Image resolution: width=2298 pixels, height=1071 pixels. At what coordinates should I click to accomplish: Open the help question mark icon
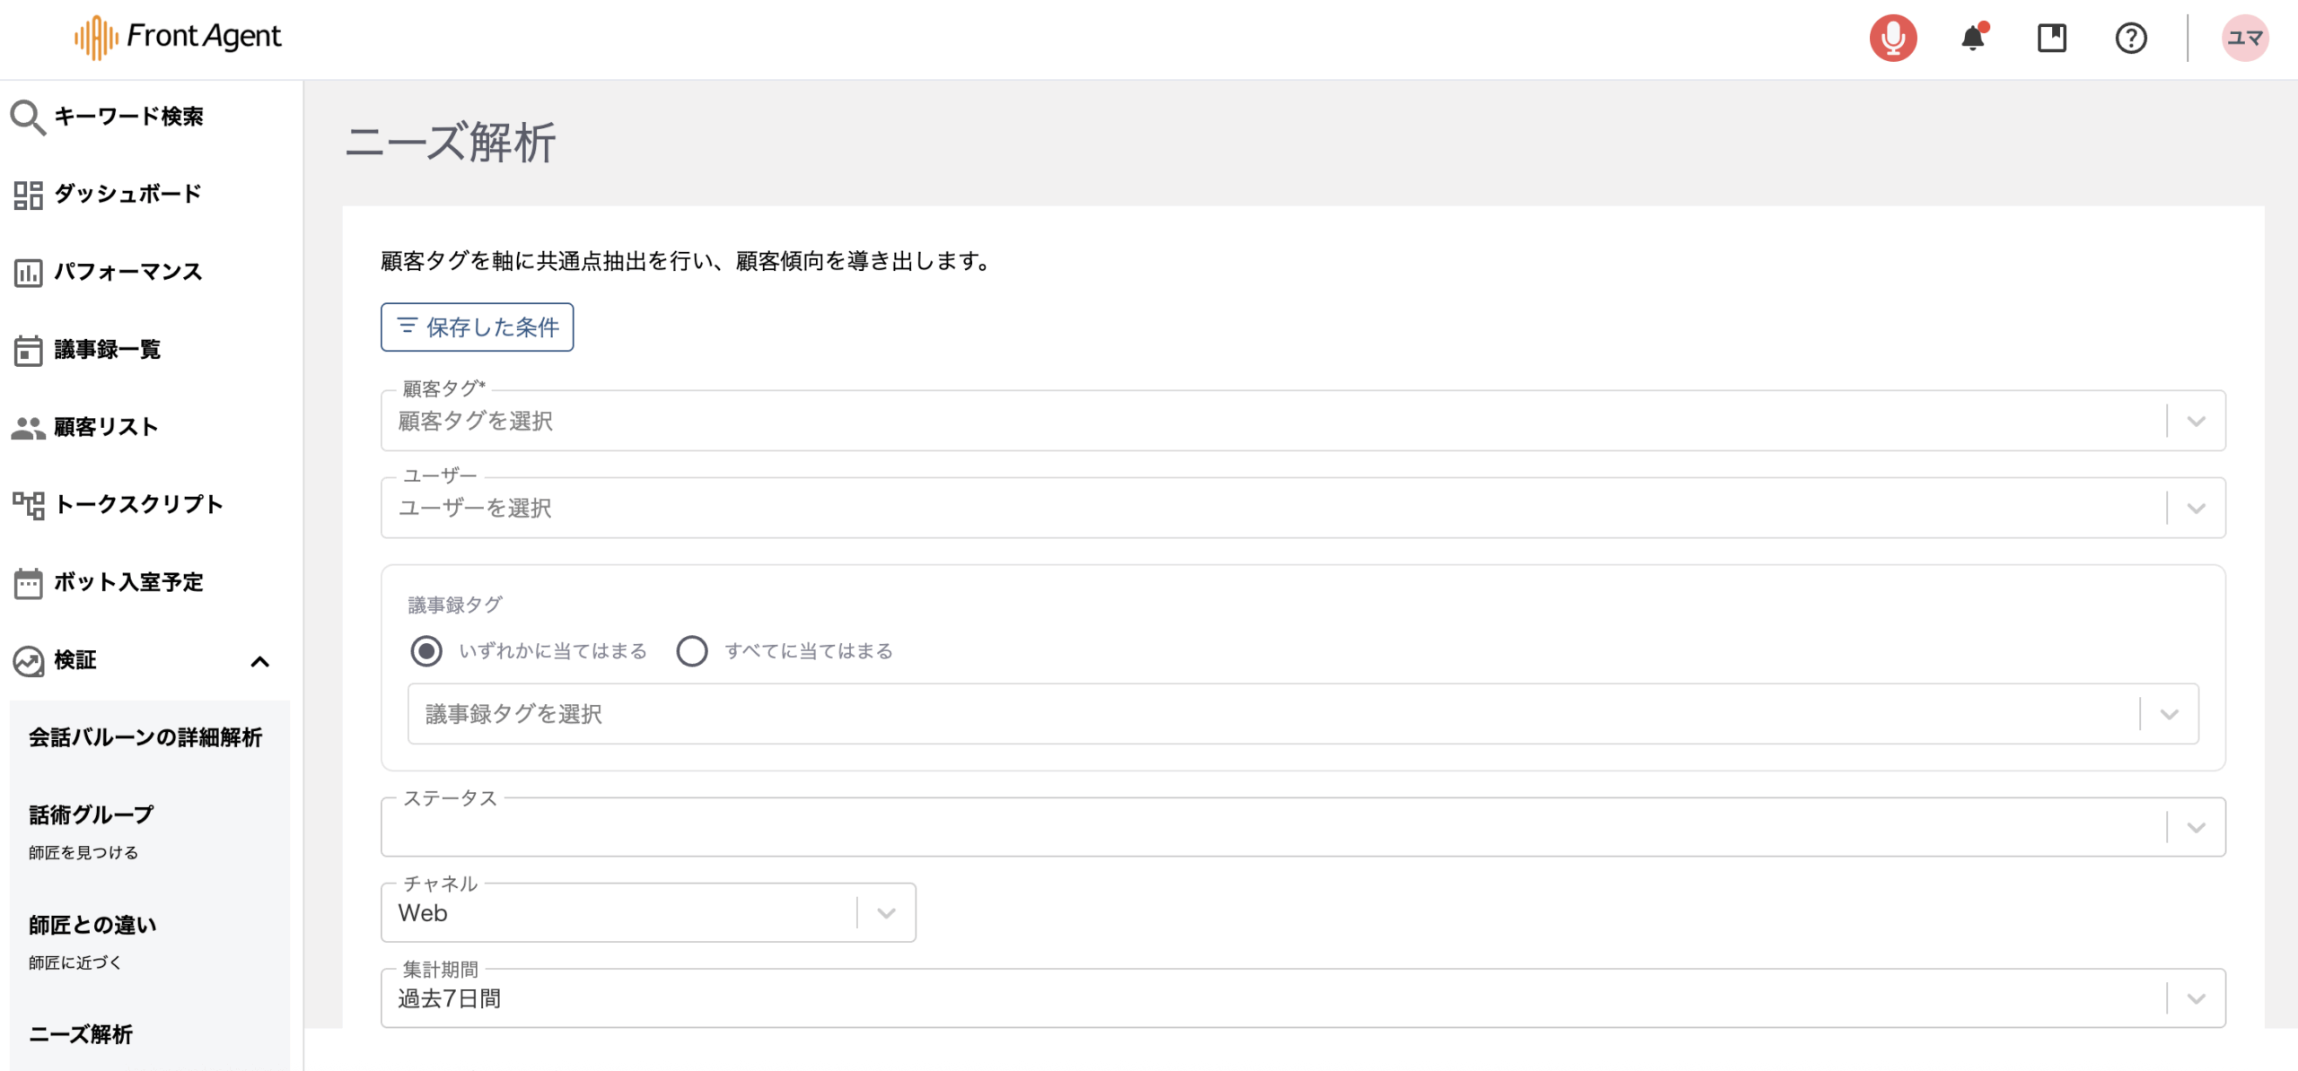(2130, 38)
